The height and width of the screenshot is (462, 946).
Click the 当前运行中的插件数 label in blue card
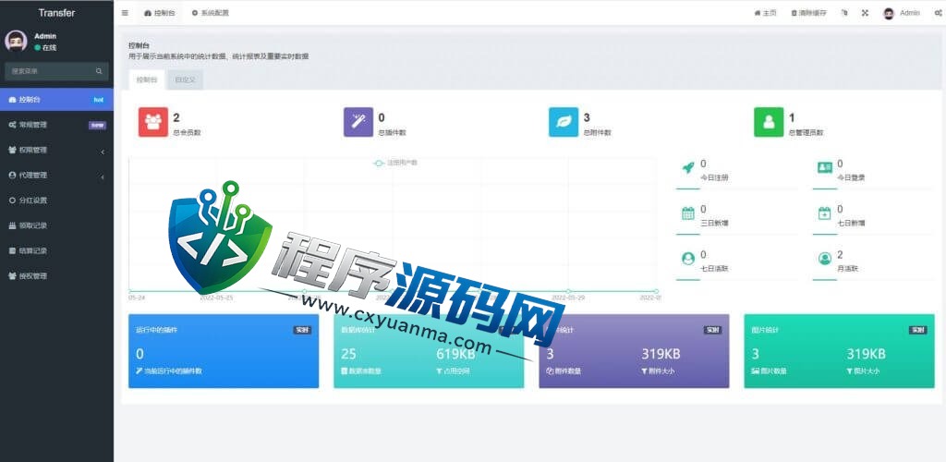click(x=169, y=371)
